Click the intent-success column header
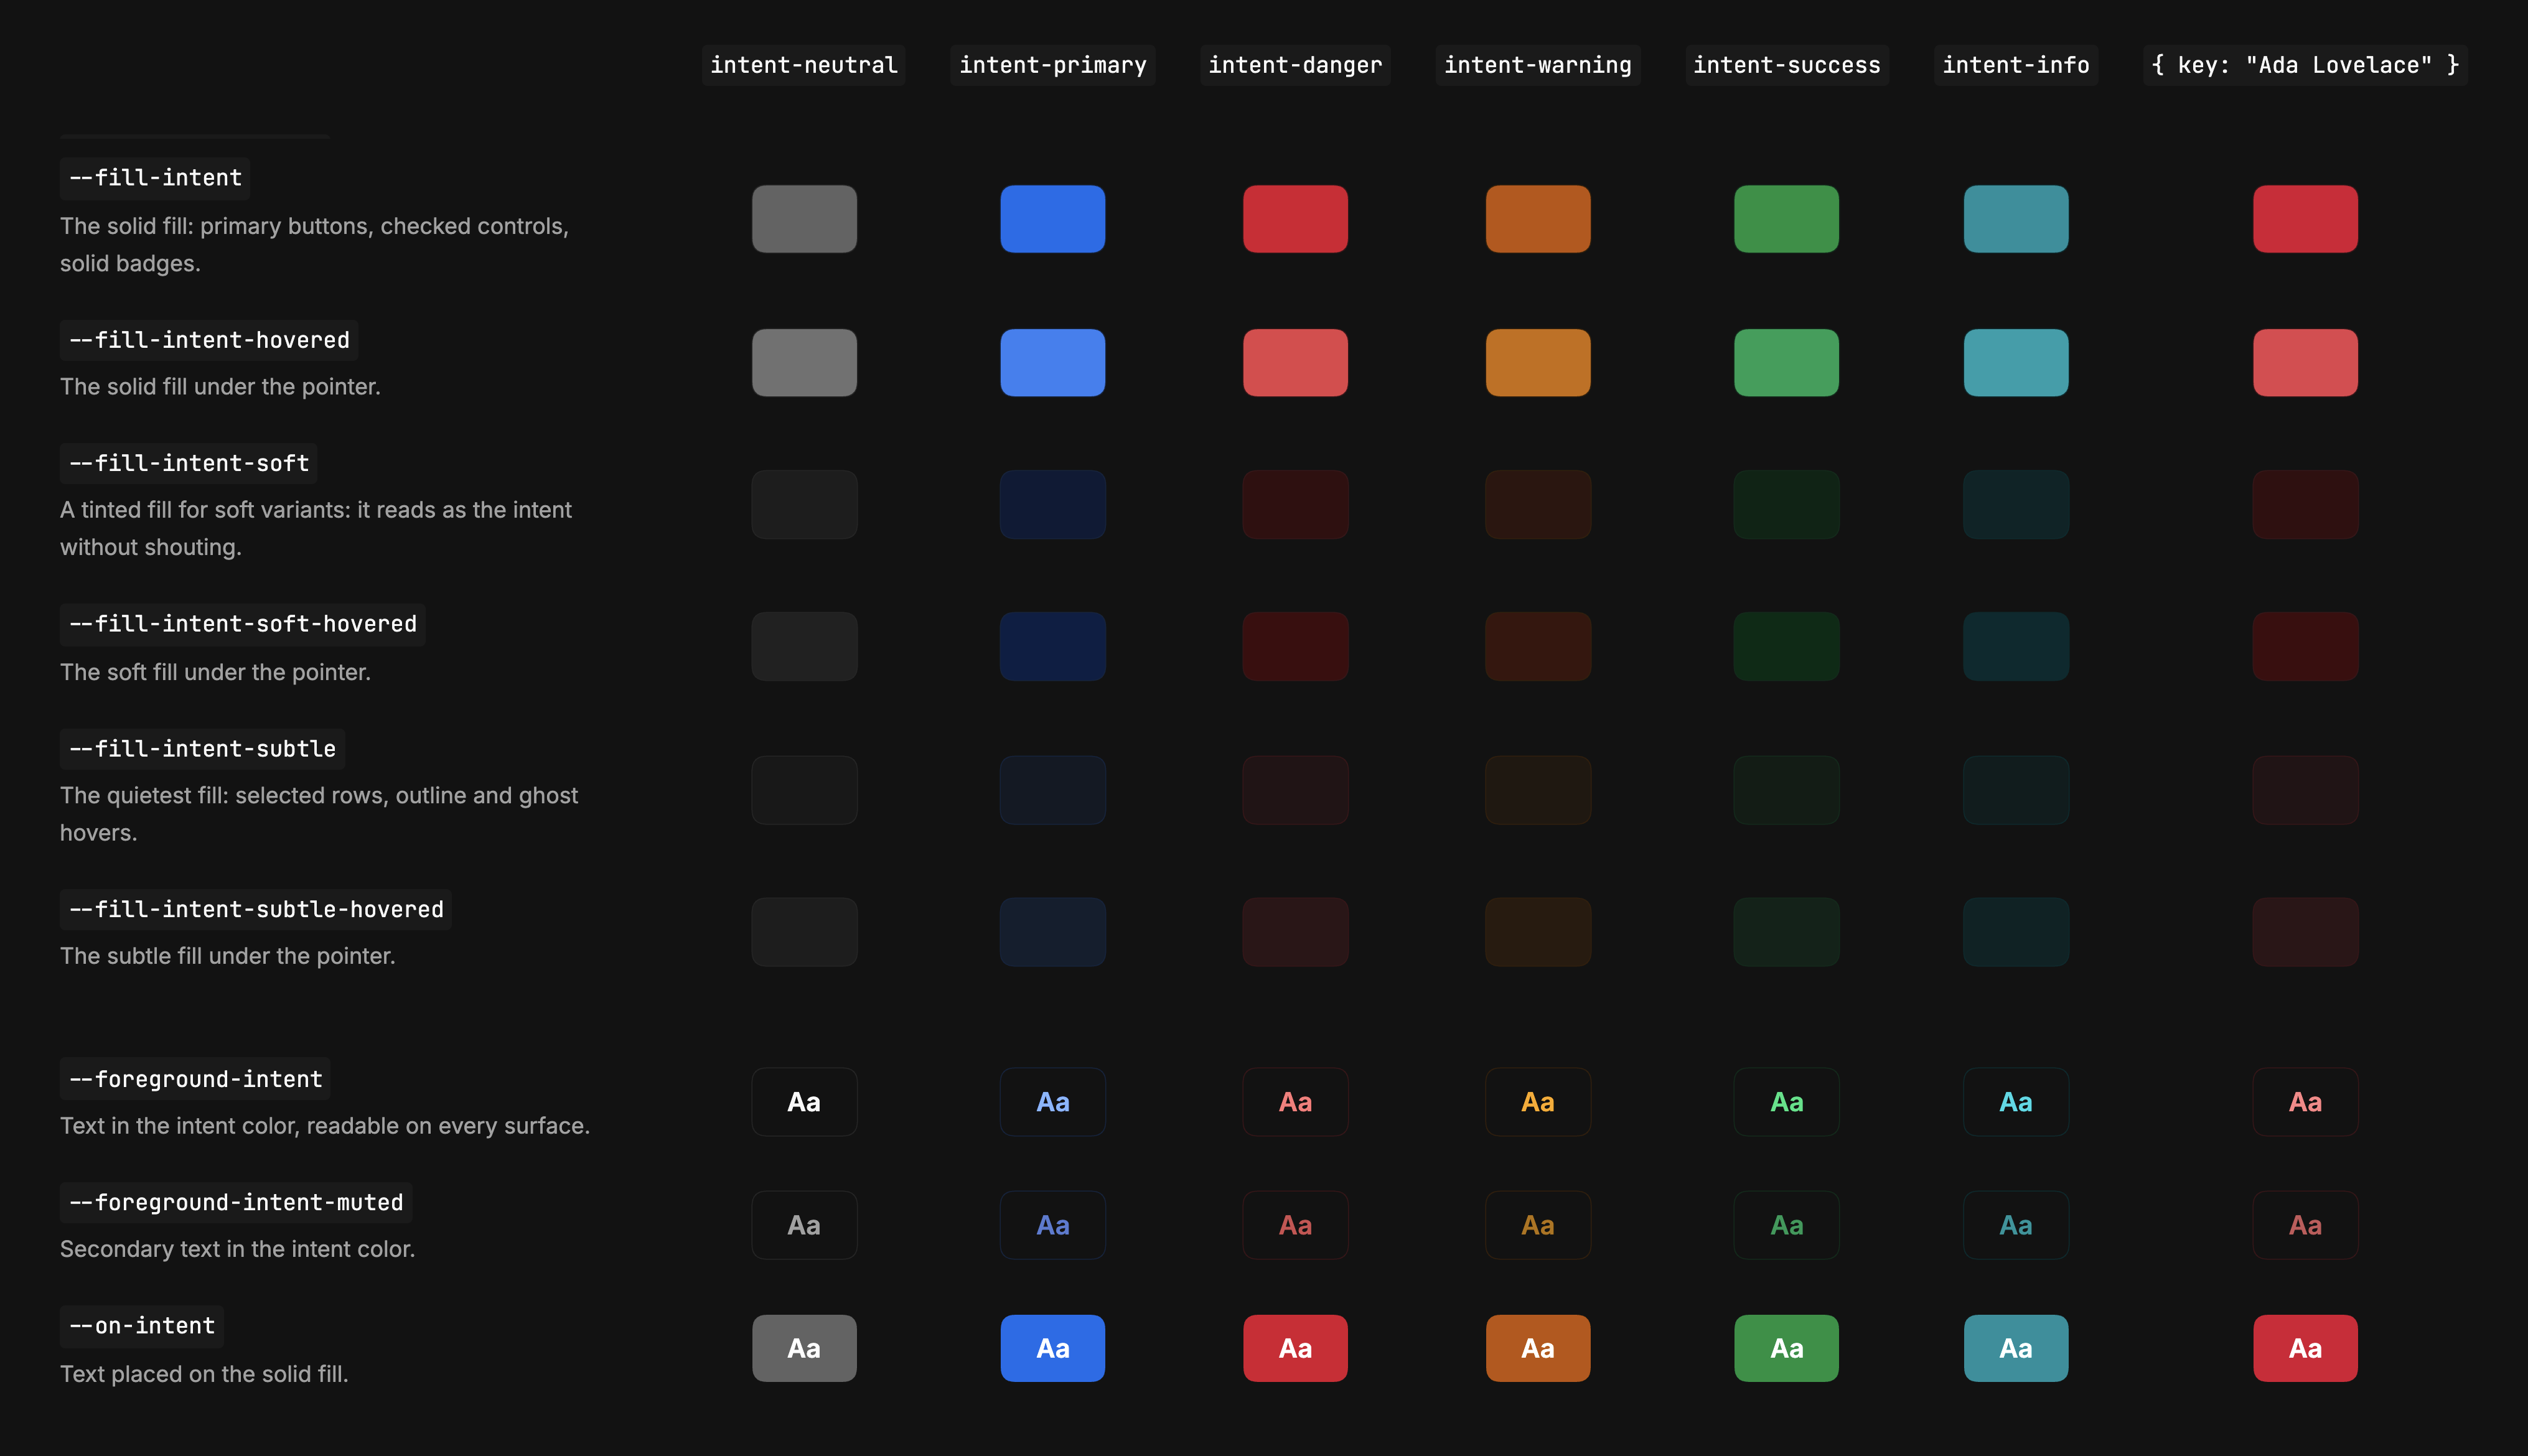The height and width of the screenshot is (1456, 2528). (1787, 65)
